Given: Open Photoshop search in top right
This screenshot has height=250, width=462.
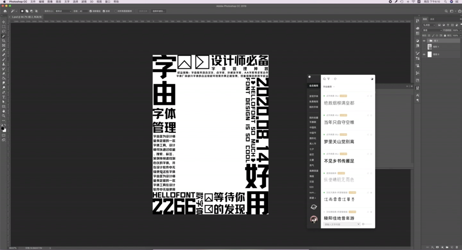Looking at the screenshot, I should coord(446,11).
